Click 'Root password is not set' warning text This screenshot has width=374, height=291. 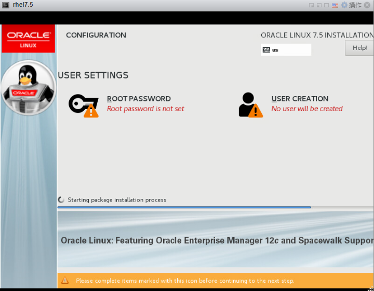tap(145, 109)
